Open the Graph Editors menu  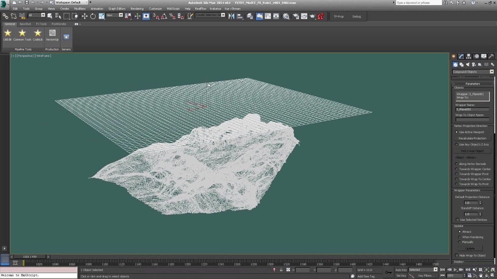coord(117,9)
